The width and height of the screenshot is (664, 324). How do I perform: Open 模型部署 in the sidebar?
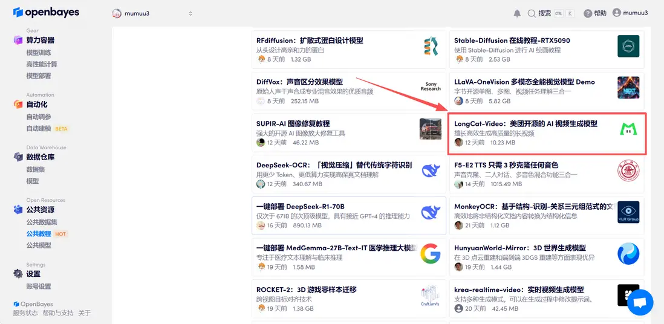pos(39,76)
